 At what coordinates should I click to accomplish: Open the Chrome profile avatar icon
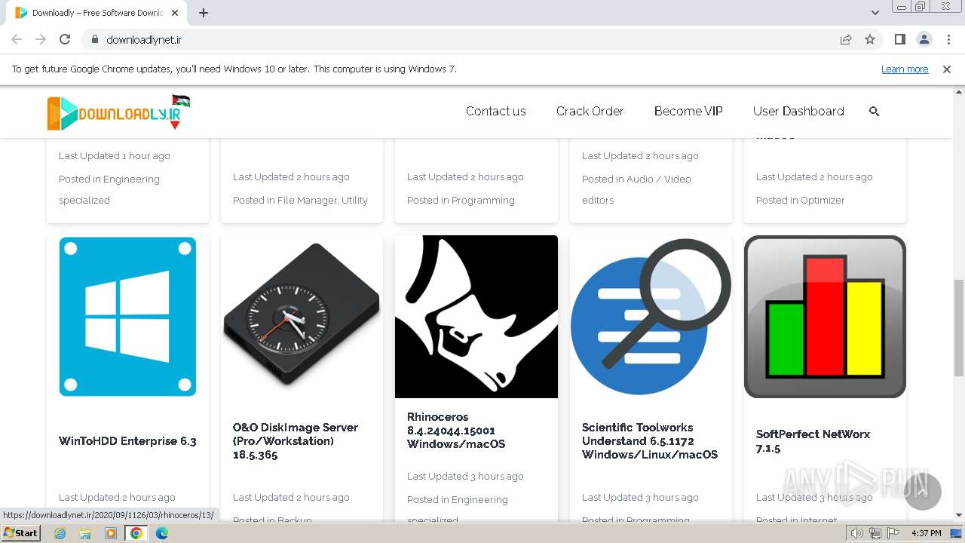pyautogui.click(x=924, y=40)
